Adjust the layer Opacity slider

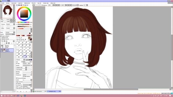[x=10, y=34]
